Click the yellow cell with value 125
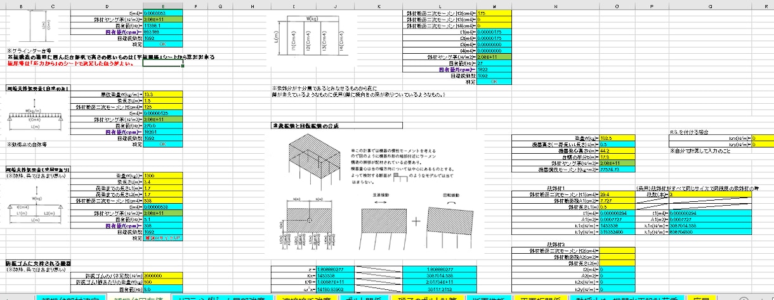Image resolution: width=774 pixels, height=300 pixels. tap(163, 106)
